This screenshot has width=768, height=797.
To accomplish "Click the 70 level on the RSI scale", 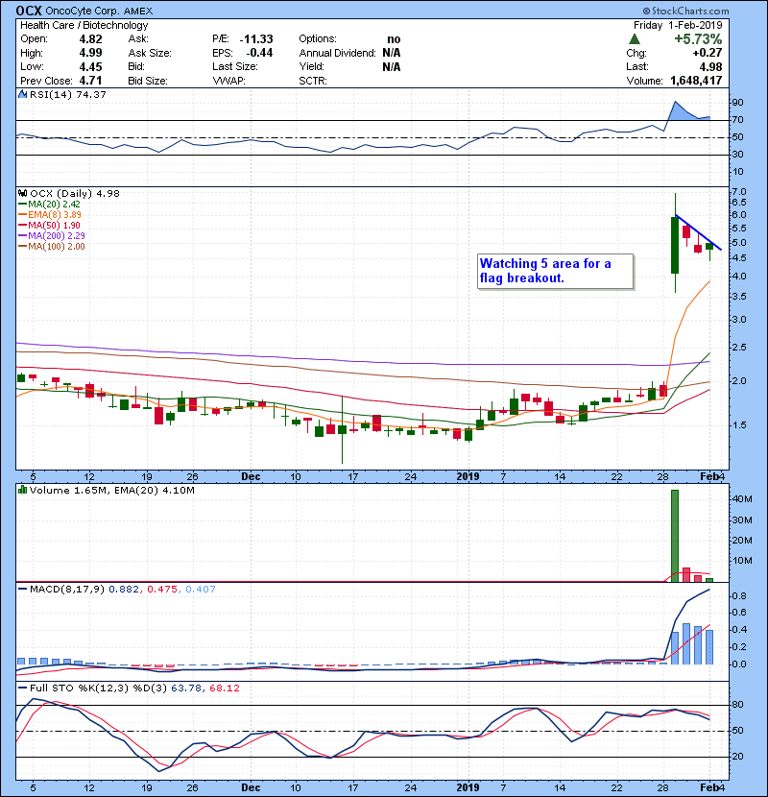I will (737, 120).
